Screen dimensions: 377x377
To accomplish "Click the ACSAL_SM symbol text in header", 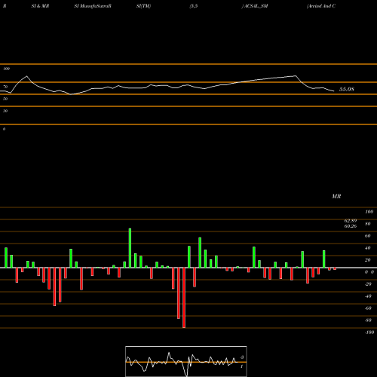I will pyautogui.click(x=256, y=6).
